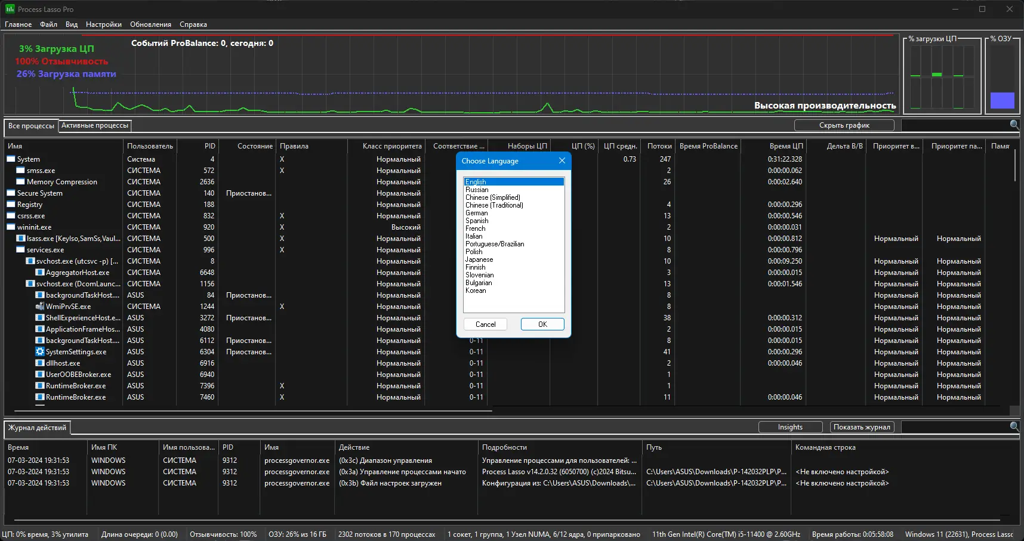Click the process list search magnifier icon
Image resolution: width=1024 pixels, height=541 pixels.
click(1014, 125)
